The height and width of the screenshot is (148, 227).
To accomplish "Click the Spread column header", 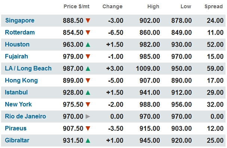I will point(214,6).
